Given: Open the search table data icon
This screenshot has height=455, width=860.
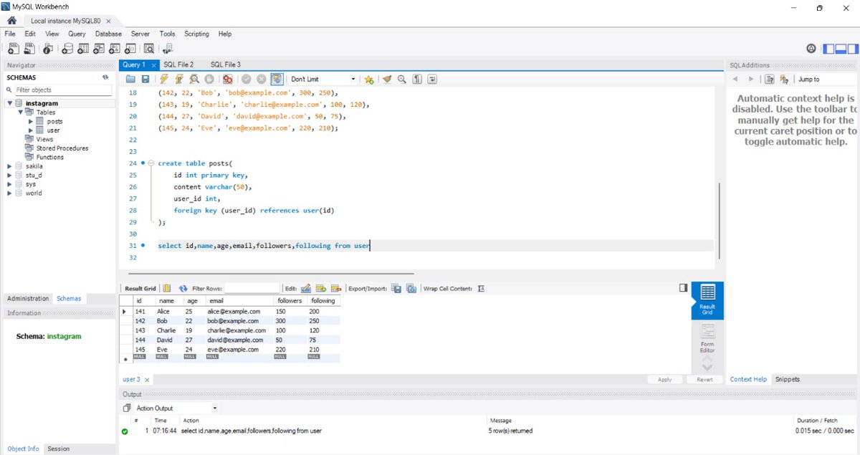Looking at the screenshot, I should [x=149, y=49].
